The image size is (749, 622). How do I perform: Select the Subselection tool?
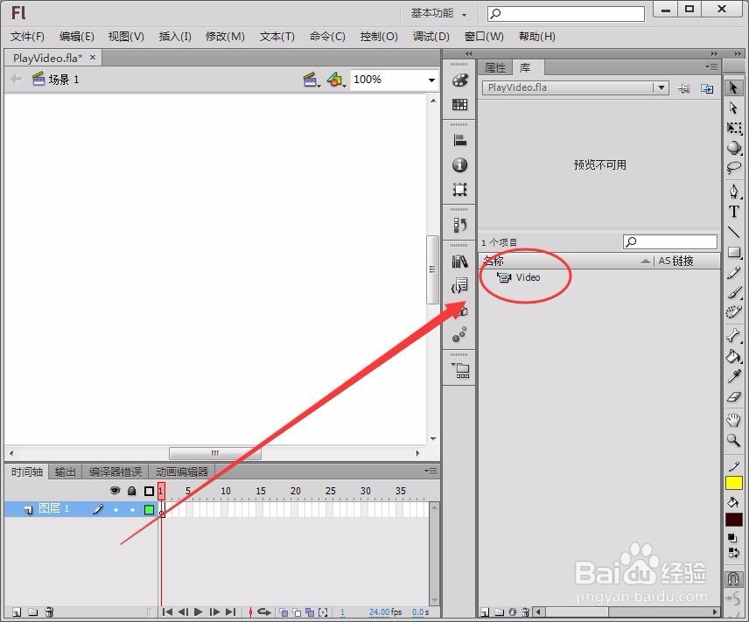(733, 108)
